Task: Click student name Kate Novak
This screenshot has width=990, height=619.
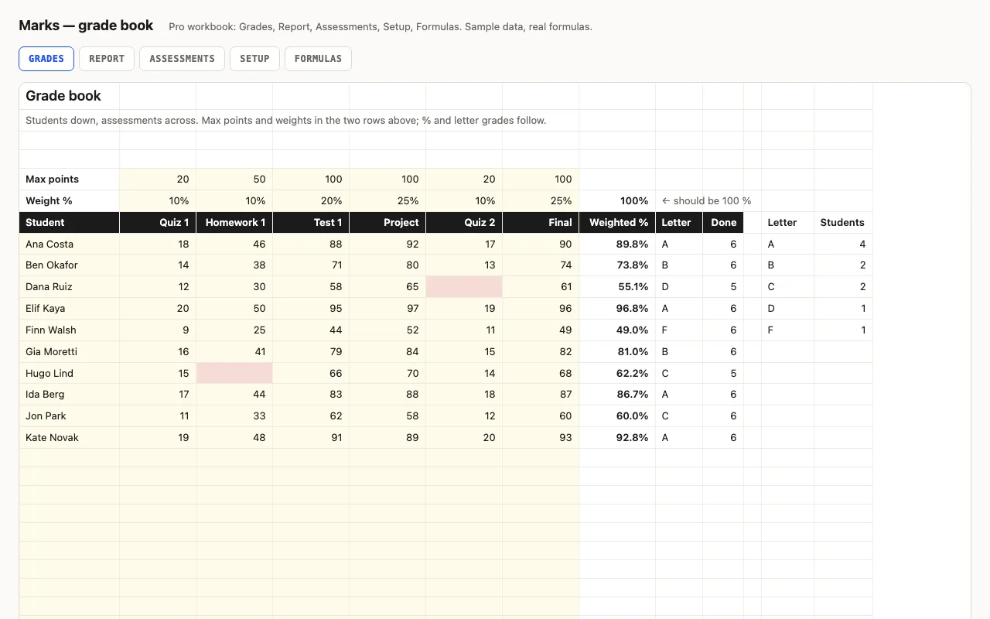Action: tap(70, 438)
